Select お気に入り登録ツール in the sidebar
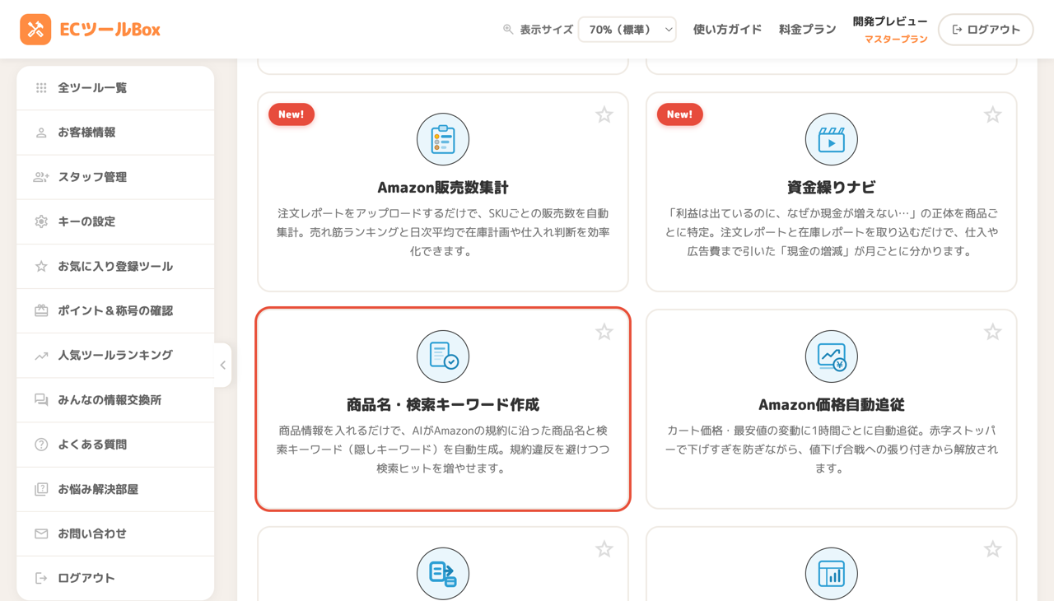1054x601 pixels. pos(115,266)
